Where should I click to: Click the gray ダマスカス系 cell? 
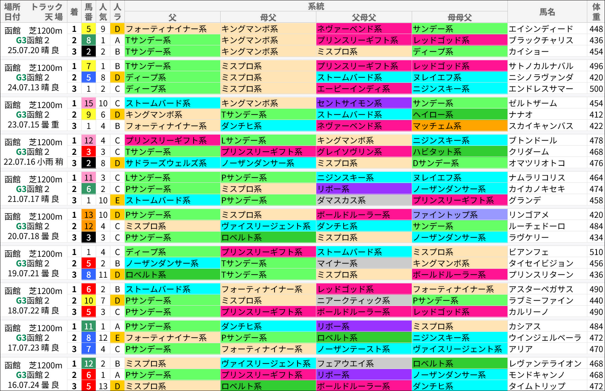[364, 200]
